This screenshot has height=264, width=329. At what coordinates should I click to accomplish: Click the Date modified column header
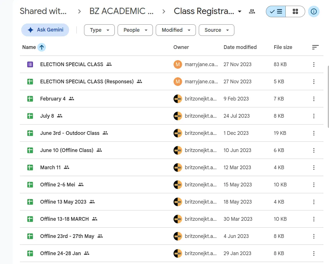coord(240,47)
